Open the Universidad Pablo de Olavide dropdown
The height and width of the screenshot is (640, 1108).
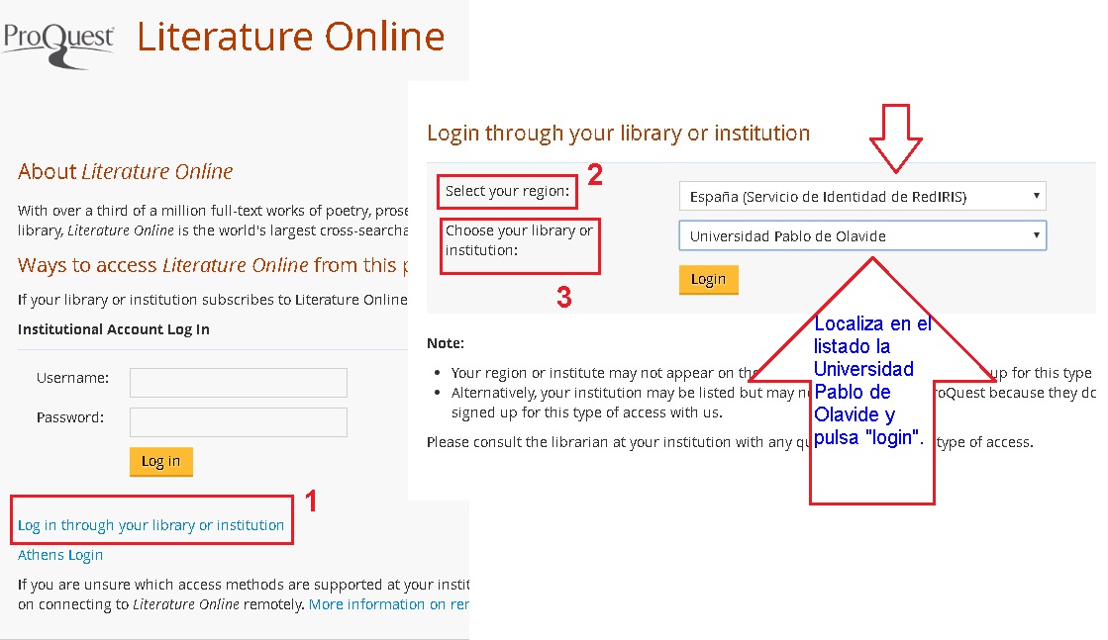click(x=861, y=236)
